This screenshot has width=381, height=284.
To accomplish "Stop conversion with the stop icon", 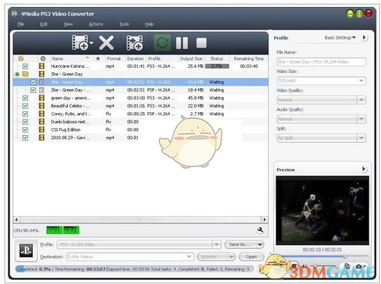I will click(x=201, y=43).
